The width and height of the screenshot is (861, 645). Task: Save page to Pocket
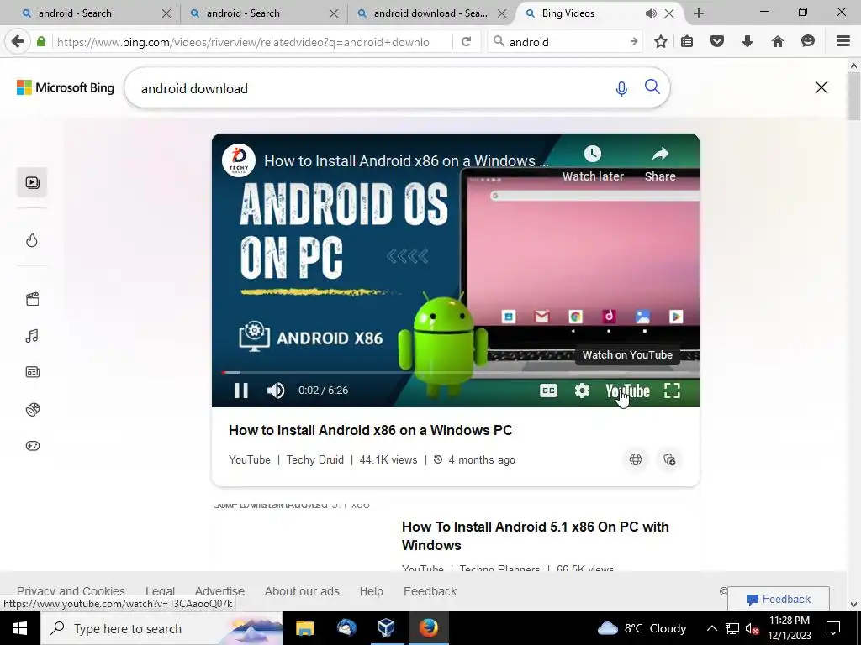(x=717, y=42)
